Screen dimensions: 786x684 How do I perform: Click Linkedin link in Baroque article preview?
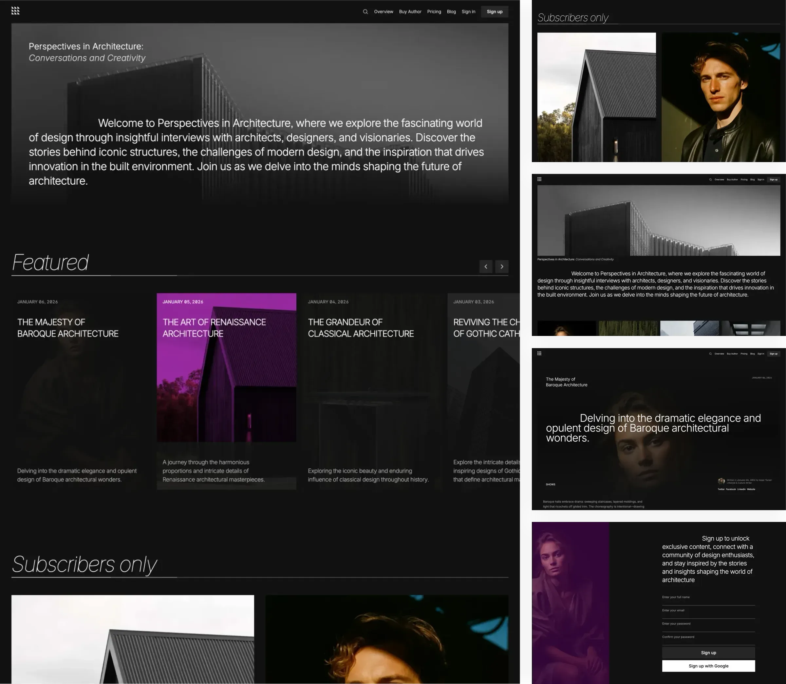[741, 489]
